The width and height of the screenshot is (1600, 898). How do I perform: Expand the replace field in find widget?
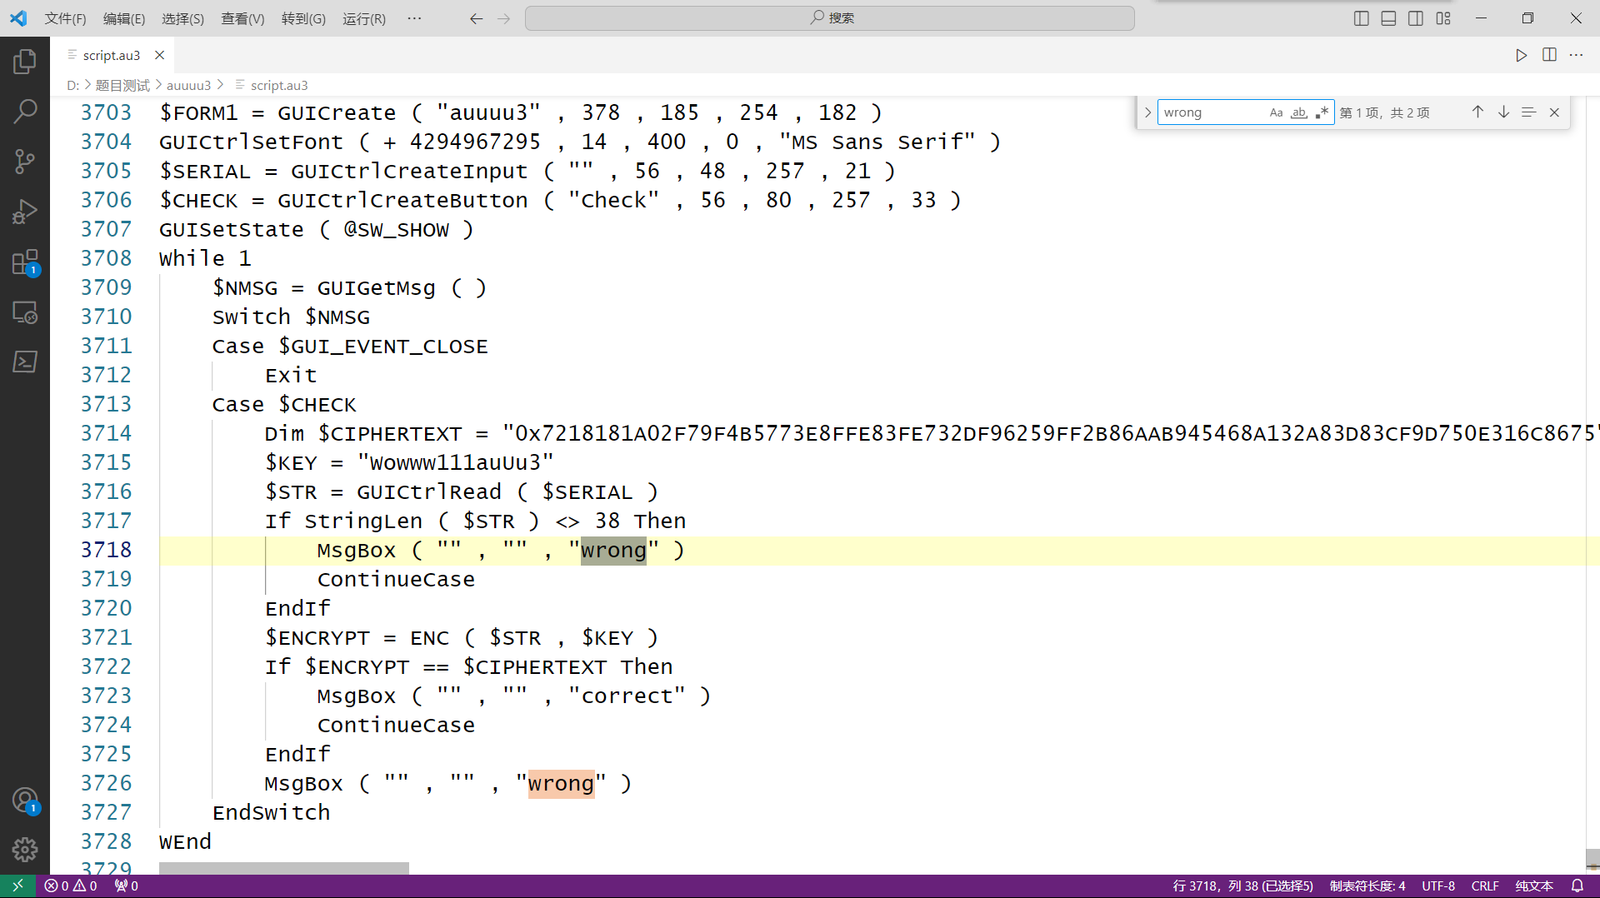pyautogui.click(x=1147, y=112)
